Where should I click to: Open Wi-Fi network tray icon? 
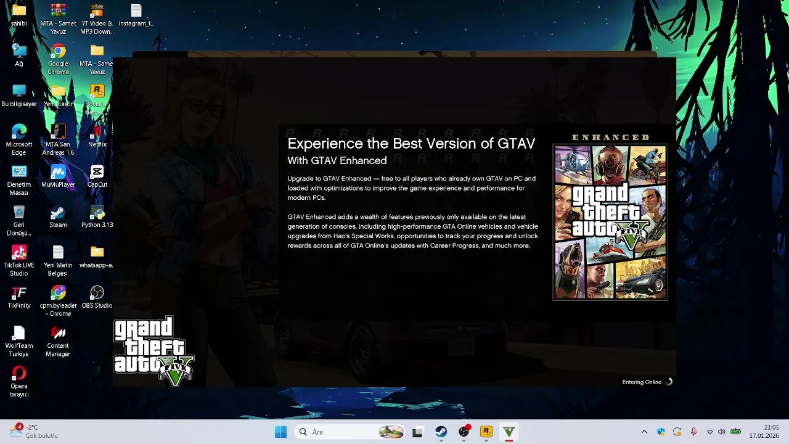click(709, 432)
